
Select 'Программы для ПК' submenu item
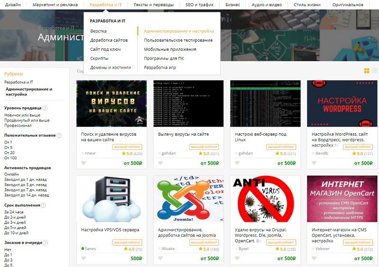(164, 58)
